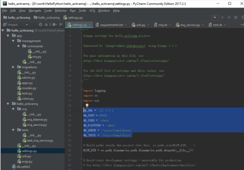Close the mq.sh editor tab
Screen dimensions: 244x170
(x=170, y=25)
